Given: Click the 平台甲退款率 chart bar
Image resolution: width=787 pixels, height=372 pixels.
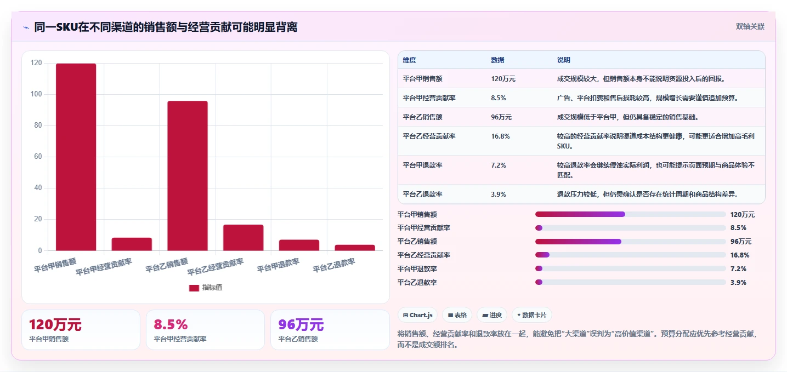Looking at the screenshot, I should tap(299, 245).
